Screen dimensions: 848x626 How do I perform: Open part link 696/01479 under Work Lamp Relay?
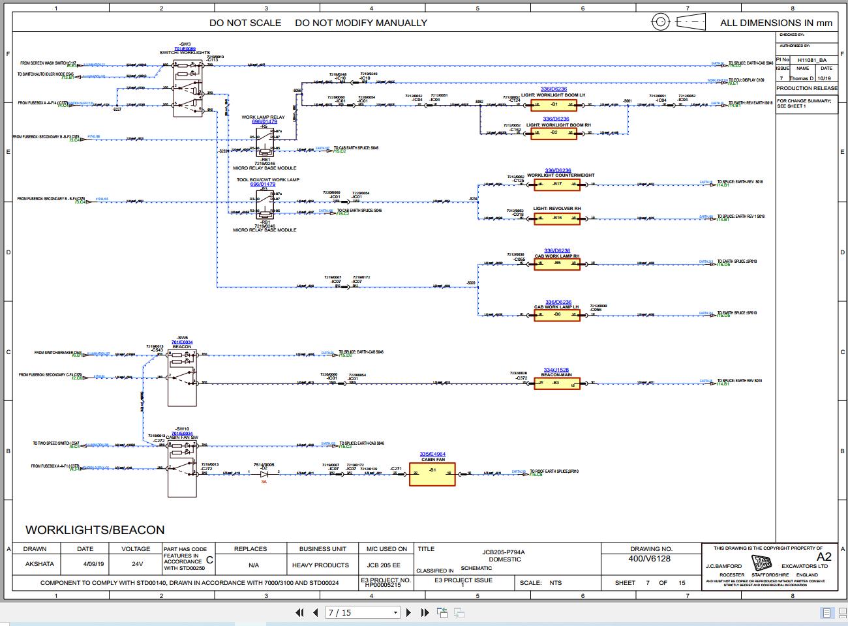coord(264,121)
